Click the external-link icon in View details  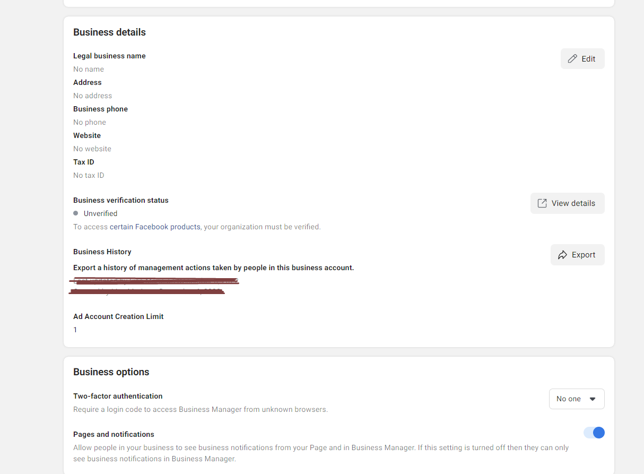542,203
